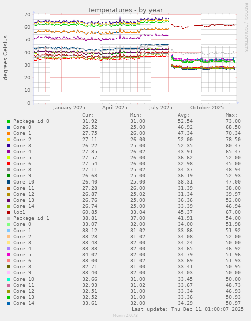Image resolution: width=251 pixels, height=321 pixels.
Task: Click the current value 34.02 in the Core 5 row
Action: click(x=90, y=255)
